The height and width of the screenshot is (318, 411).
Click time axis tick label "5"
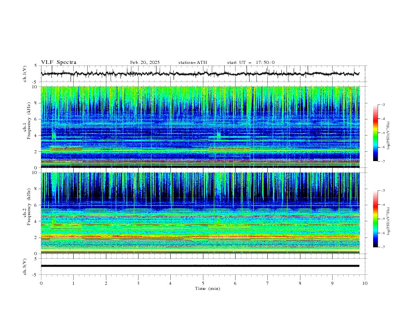pos(203,283)
